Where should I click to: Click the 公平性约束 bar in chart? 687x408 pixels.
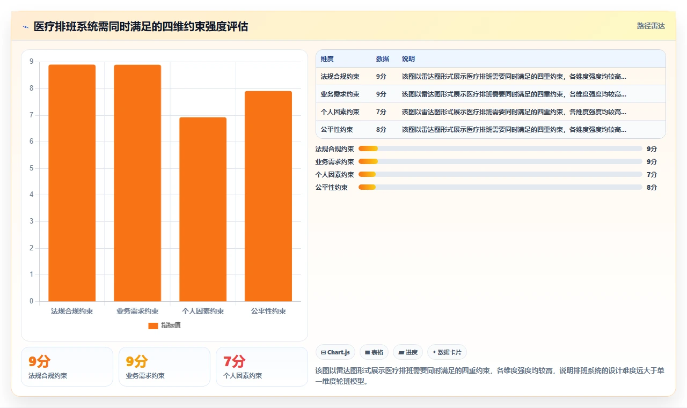pos(268,196)
